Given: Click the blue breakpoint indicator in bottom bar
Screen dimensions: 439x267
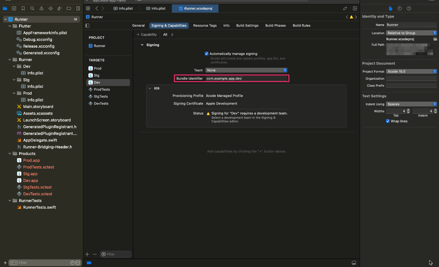Looking at the screenshot, I should click(x=89, y=263).
